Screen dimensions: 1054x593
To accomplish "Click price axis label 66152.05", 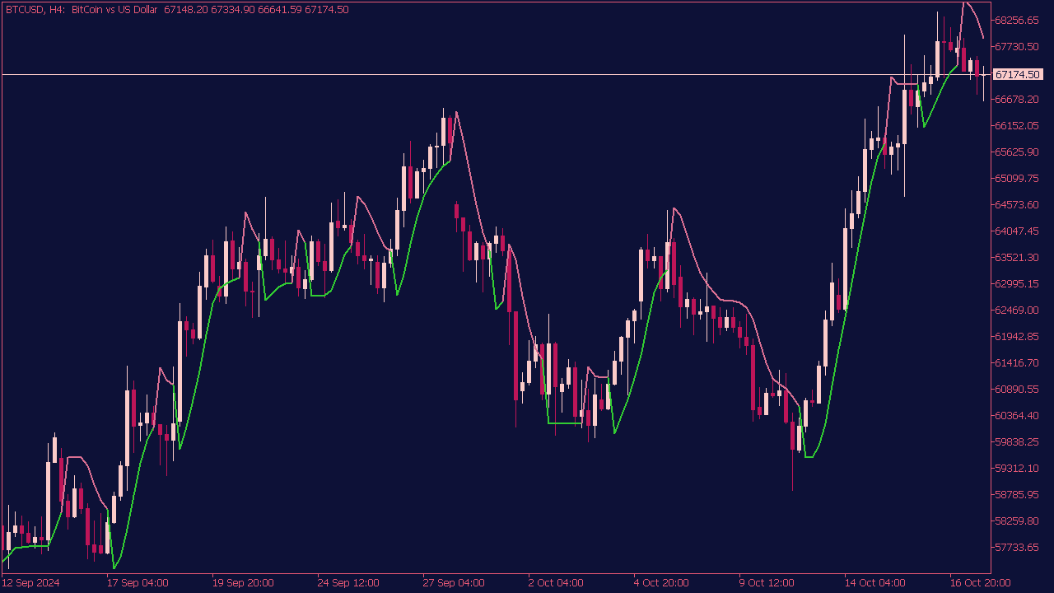I will pos(1017,125).
